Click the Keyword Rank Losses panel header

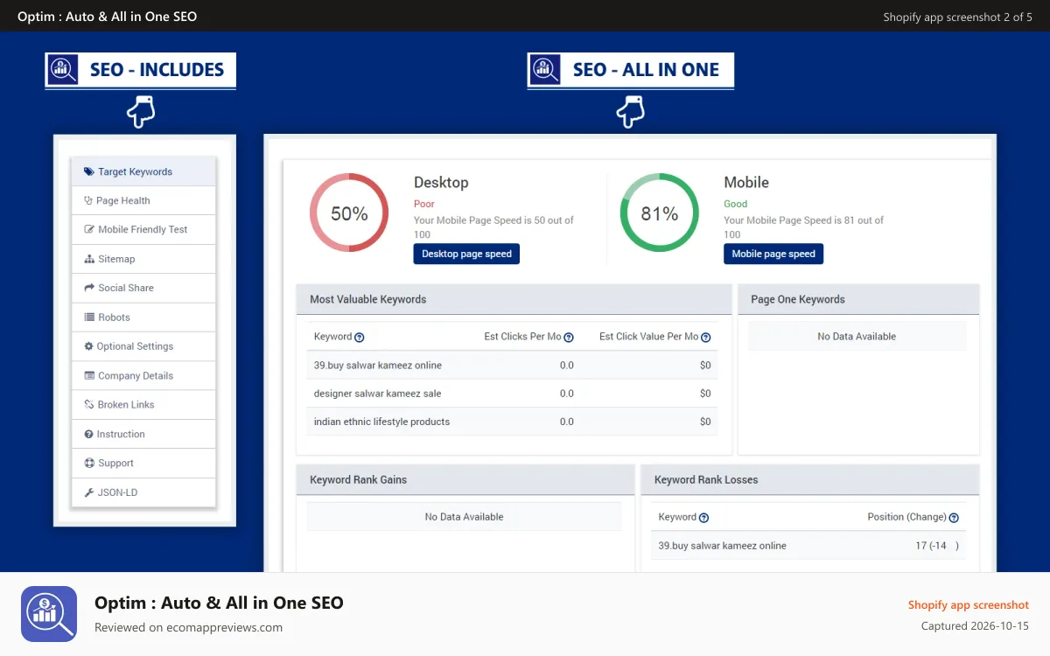pyautogui.click(x=810, y=480)
